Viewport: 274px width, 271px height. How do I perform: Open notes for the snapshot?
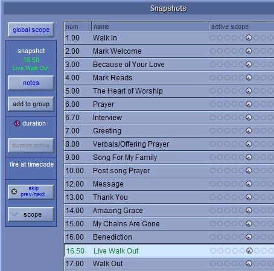31,83
